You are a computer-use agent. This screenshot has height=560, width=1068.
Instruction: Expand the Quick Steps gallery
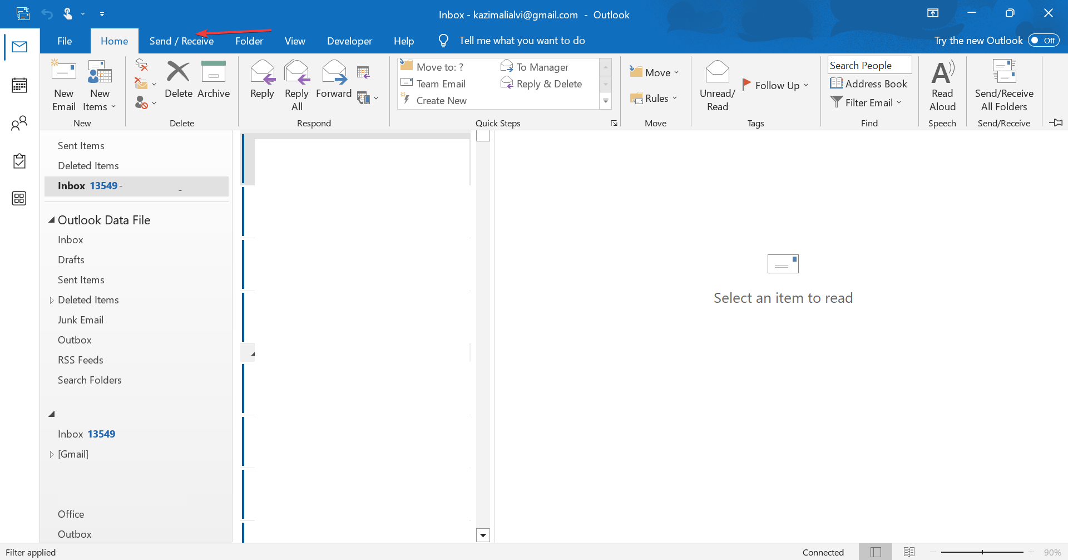click(606, 101)
